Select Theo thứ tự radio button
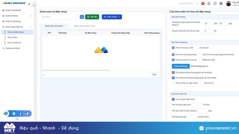Screen dimensions: 239x134 (202, 83)
